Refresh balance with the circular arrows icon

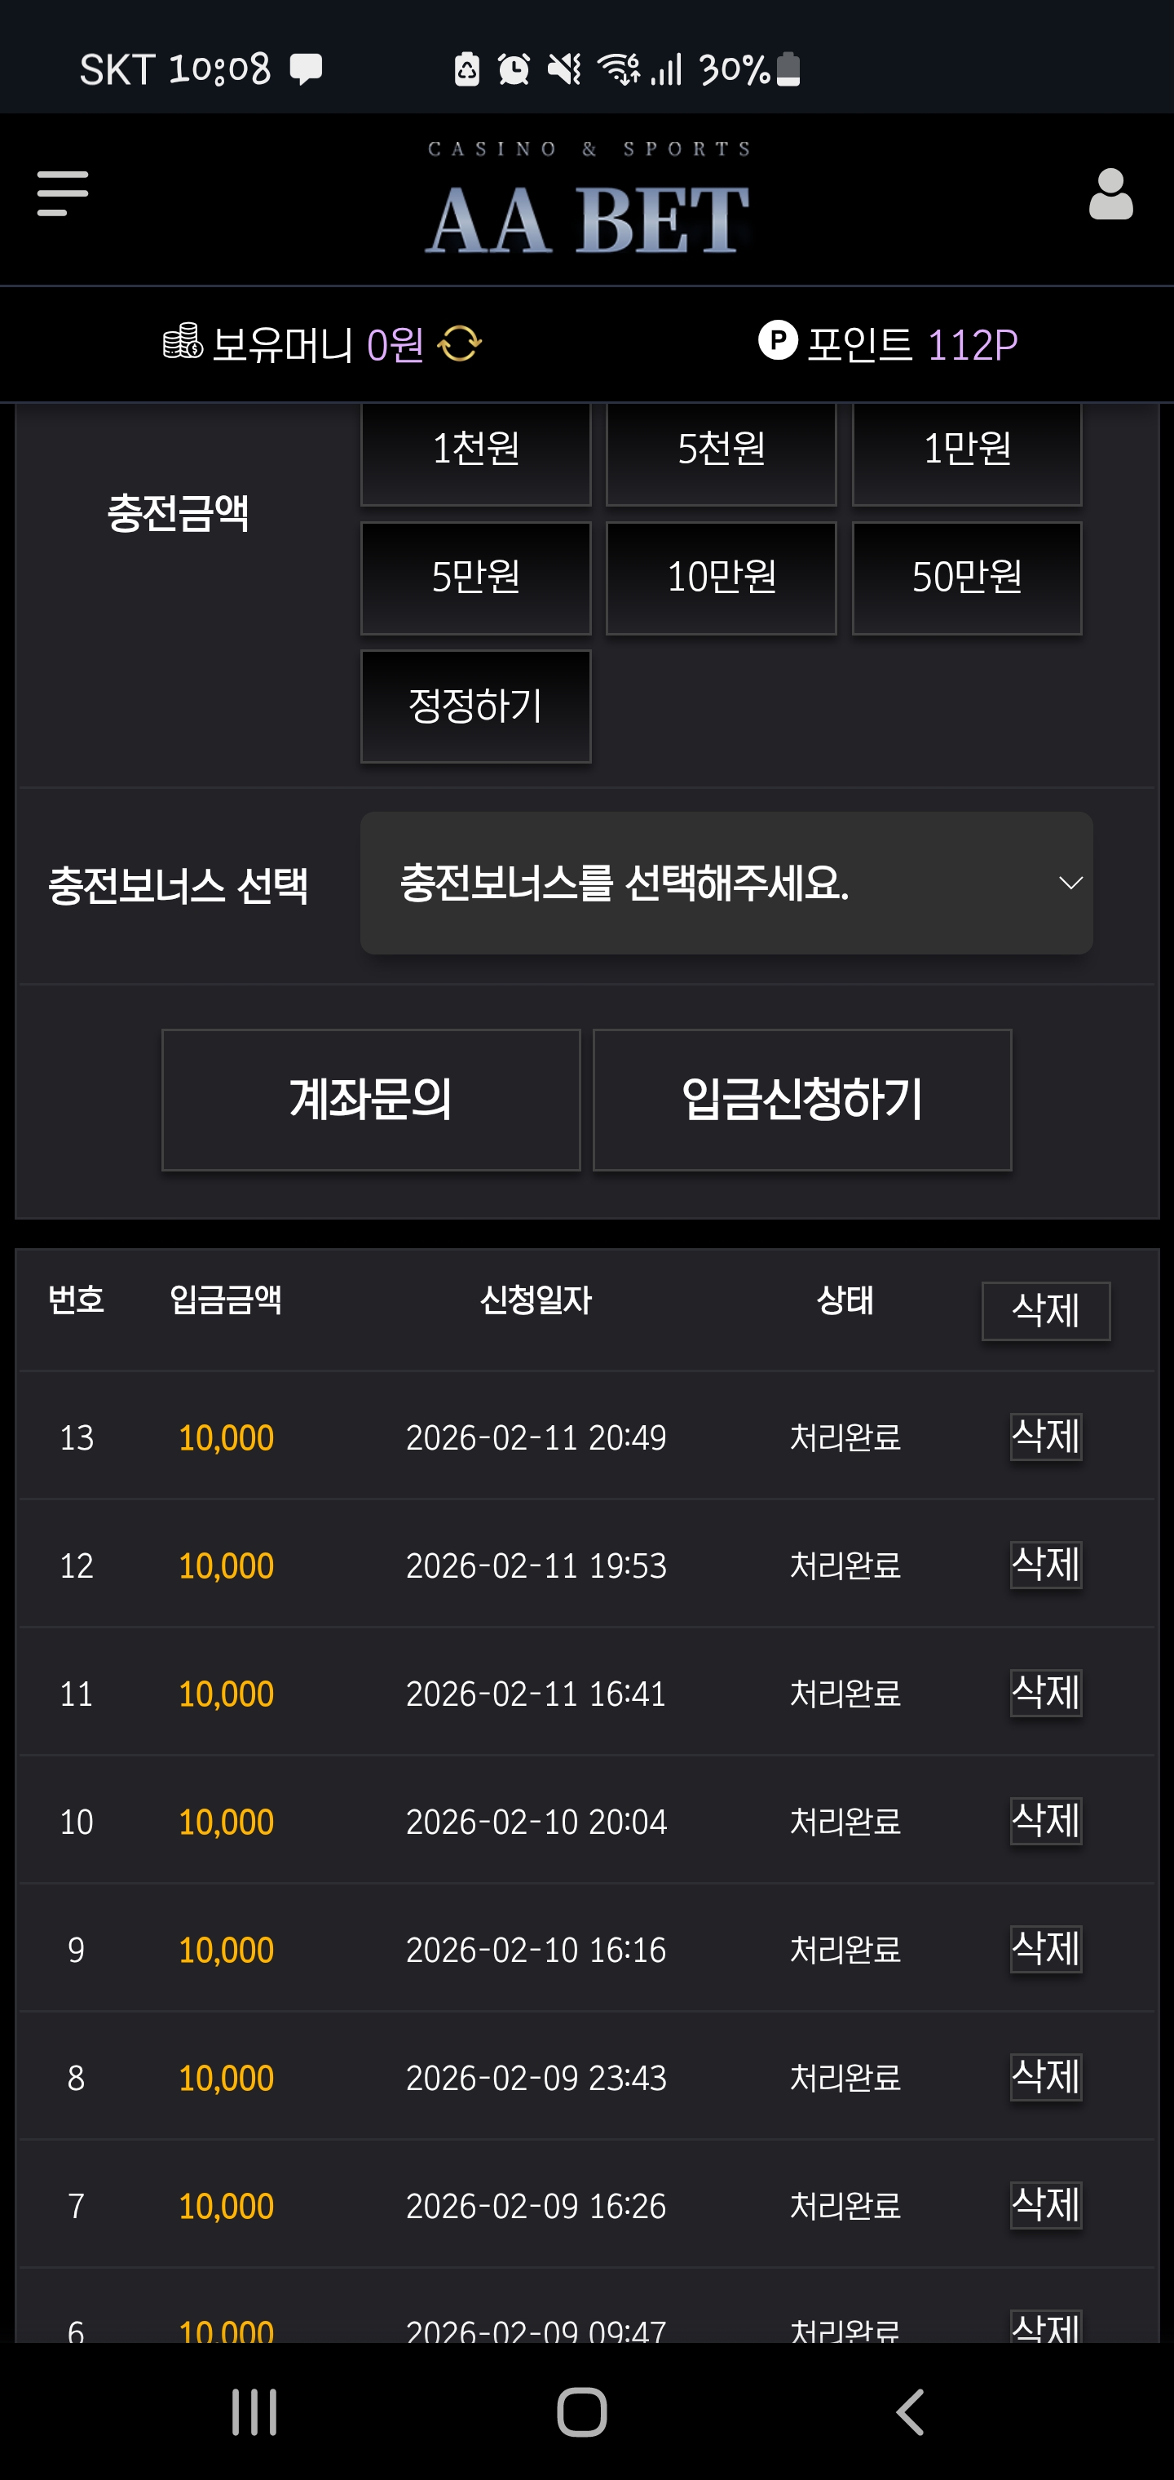coord(460,343)
